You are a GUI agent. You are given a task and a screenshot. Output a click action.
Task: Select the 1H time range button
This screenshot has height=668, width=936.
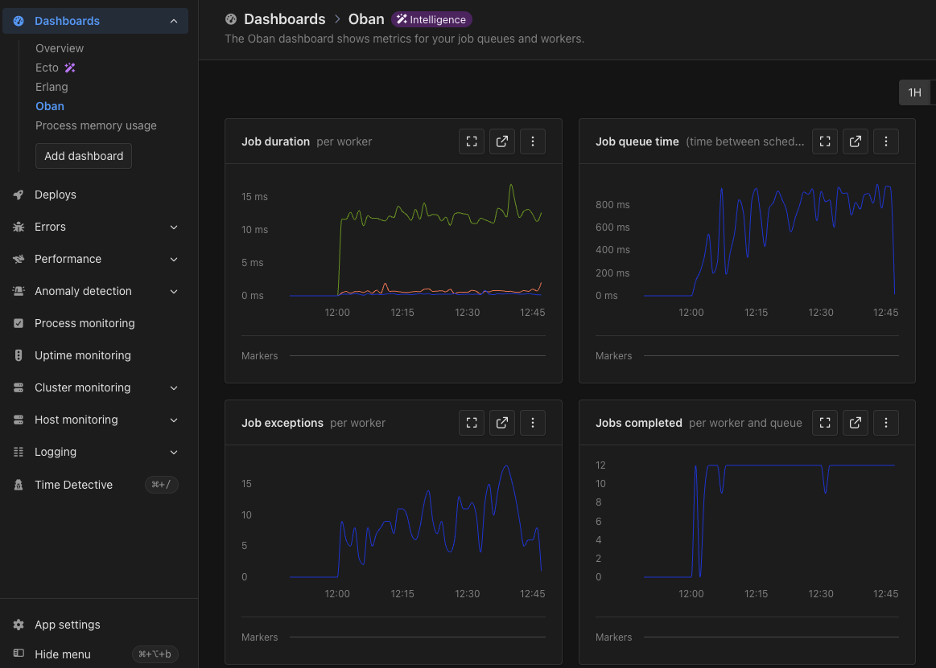pos(914,92)
